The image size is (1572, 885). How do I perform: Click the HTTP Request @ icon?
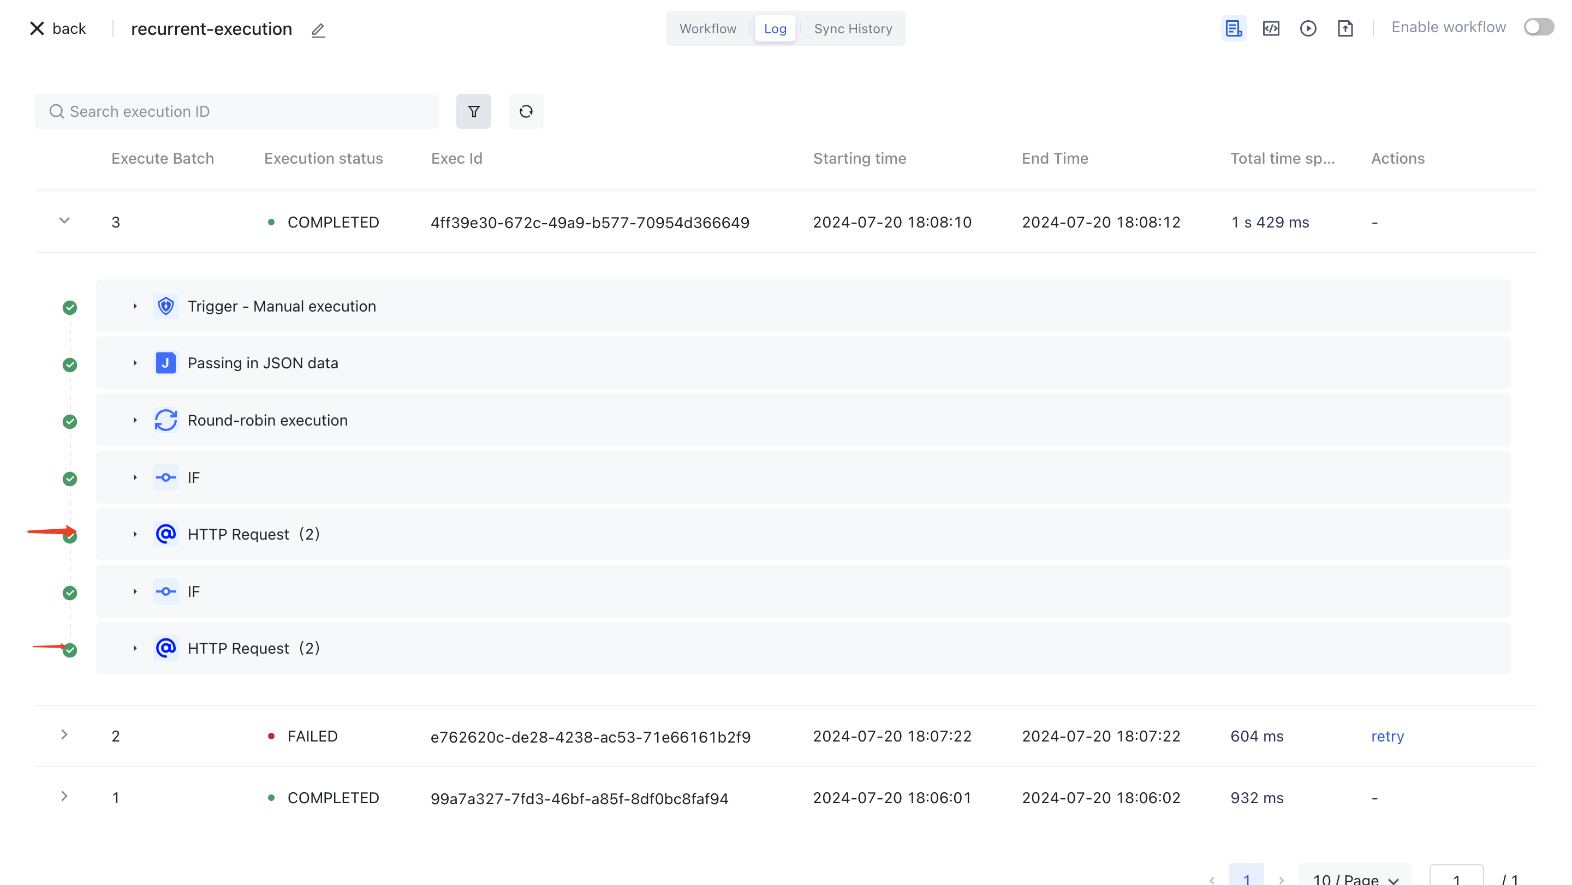pyautogui.click(x=165, y=534)
